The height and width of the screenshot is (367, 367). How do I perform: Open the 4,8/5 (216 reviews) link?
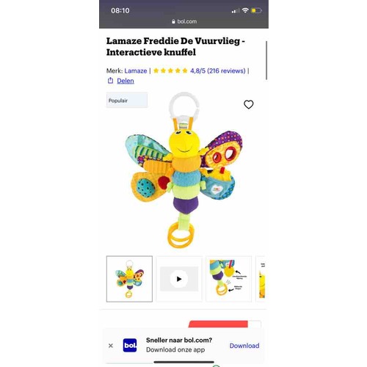(218, 71)
